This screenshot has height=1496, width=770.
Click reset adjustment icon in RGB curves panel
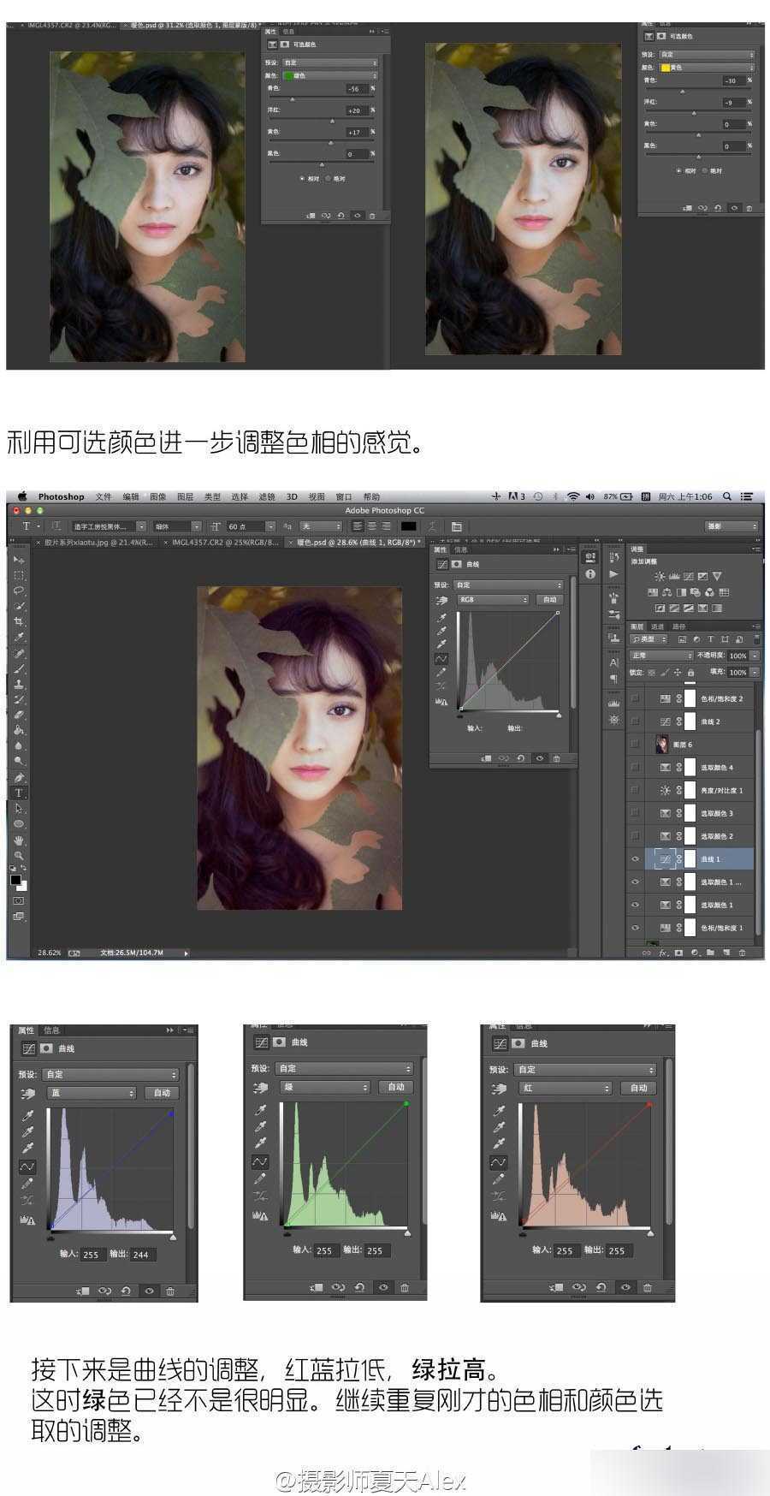click(x=521, y=758)
